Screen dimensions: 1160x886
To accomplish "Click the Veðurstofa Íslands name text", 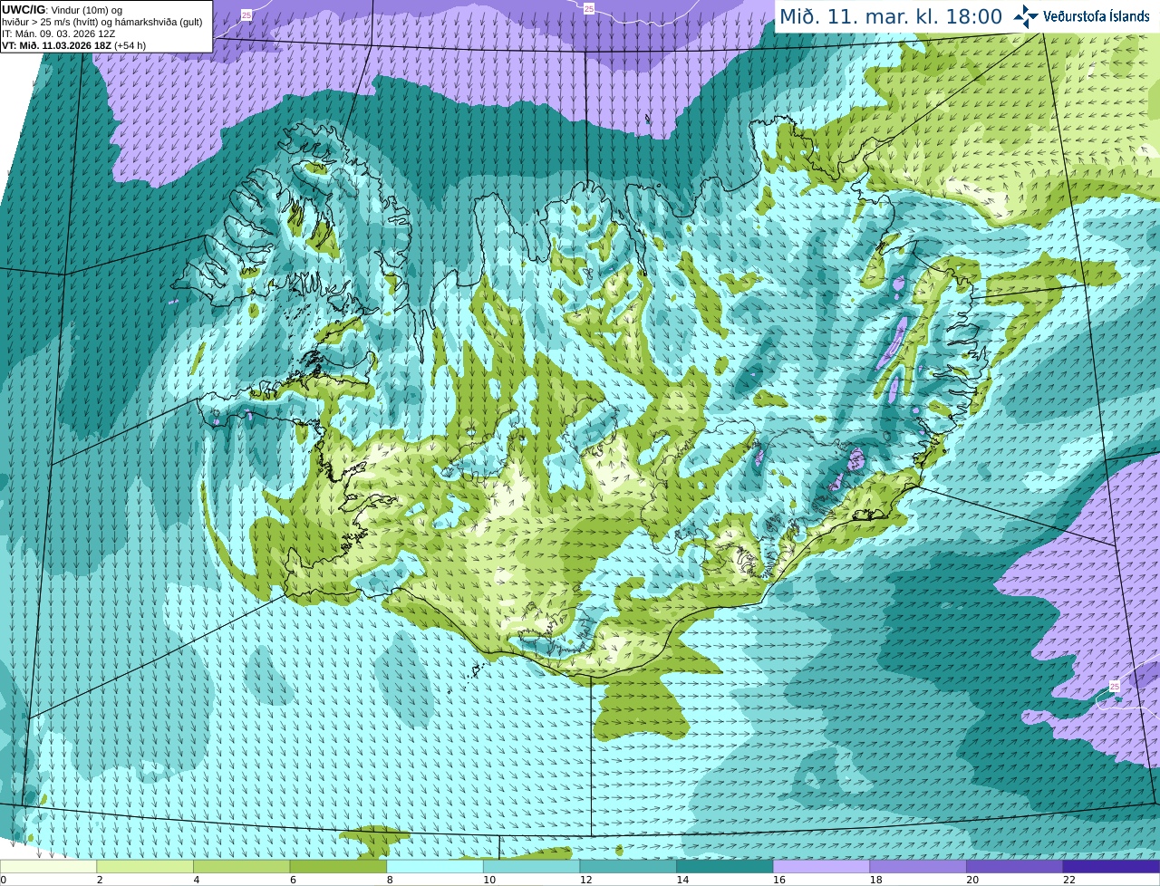I will [x=1097, y=16].
